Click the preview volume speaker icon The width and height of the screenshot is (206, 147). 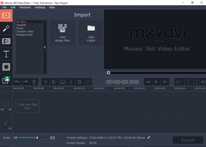(x=203, y=82)
